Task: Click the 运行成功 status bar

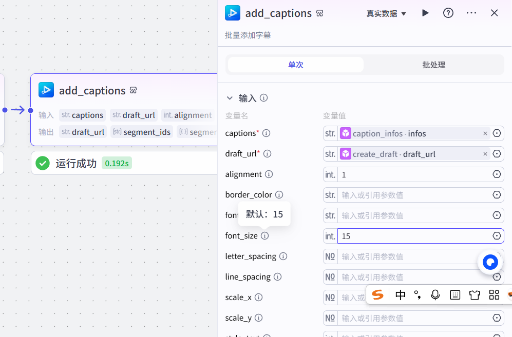Action: coord(123,164)
